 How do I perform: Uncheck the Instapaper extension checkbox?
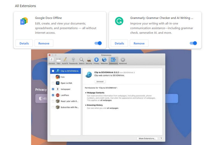(x=53, y=89)
